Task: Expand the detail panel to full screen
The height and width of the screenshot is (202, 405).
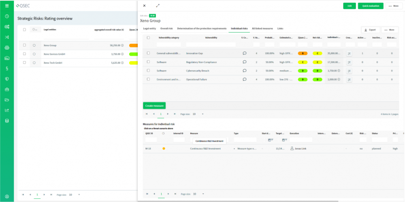Action: pos(158,6)
